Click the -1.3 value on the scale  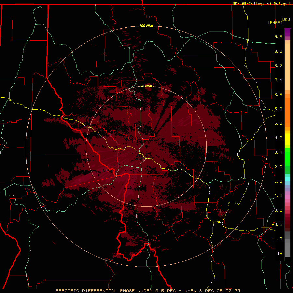pos(277,239)
